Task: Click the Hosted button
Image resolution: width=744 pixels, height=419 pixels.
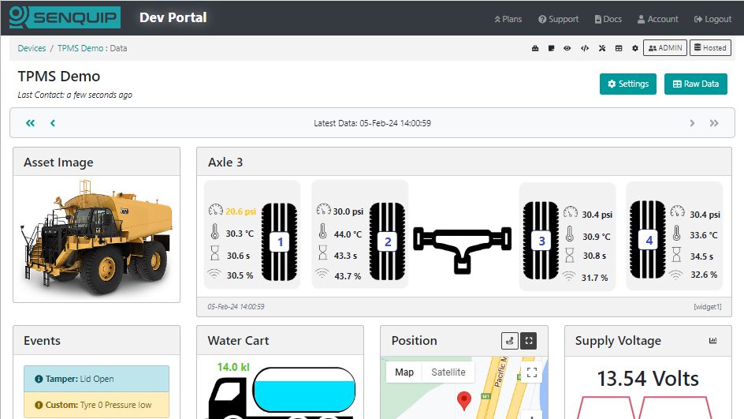Action: pos(710,48)
